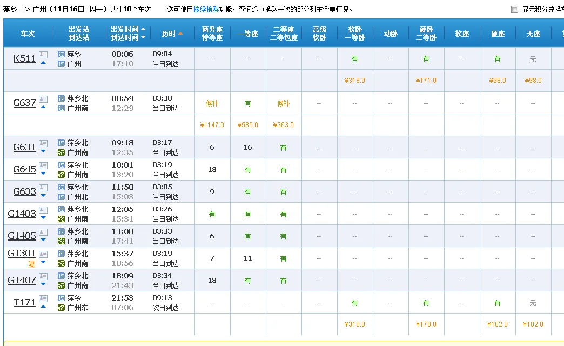
Task: Collapse T171 fare details with its triangle
Action: [43, 307]
